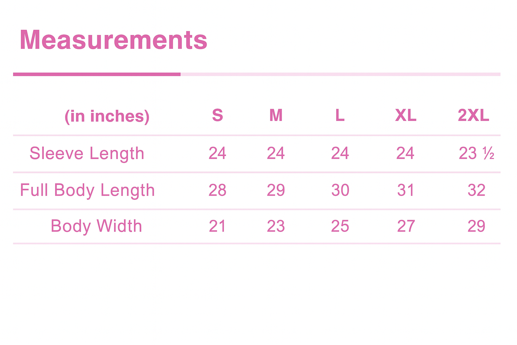
Task: Select Body Width value 25
Action: coord(340,226)
